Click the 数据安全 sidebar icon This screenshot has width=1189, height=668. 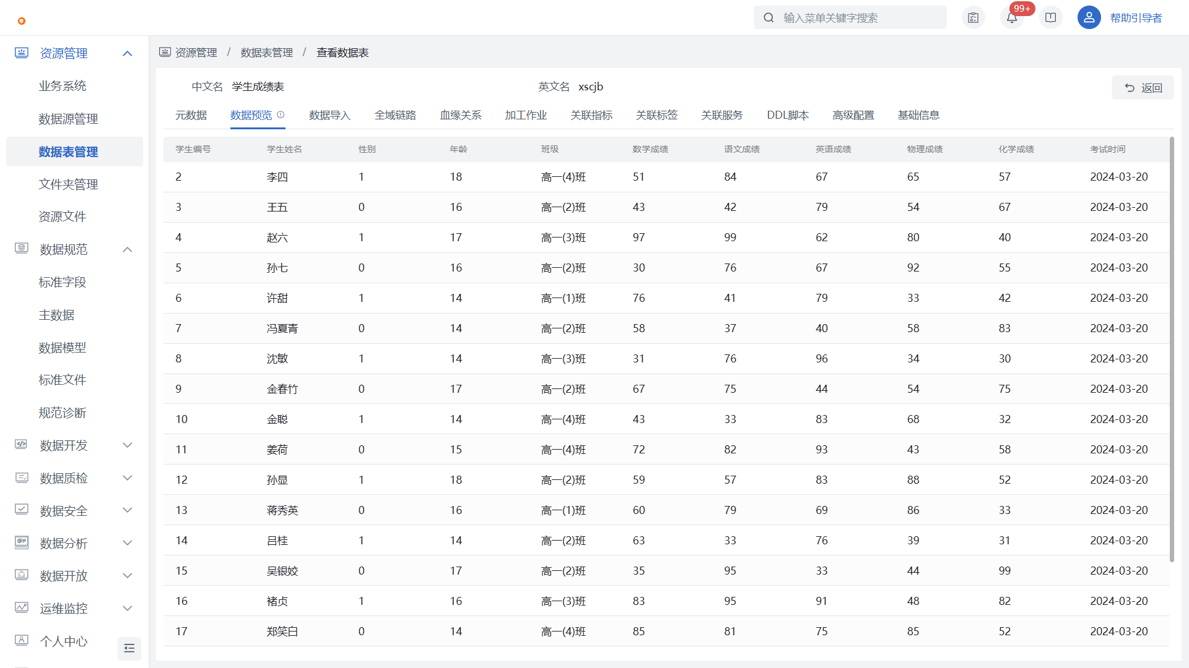coord(22,510)
